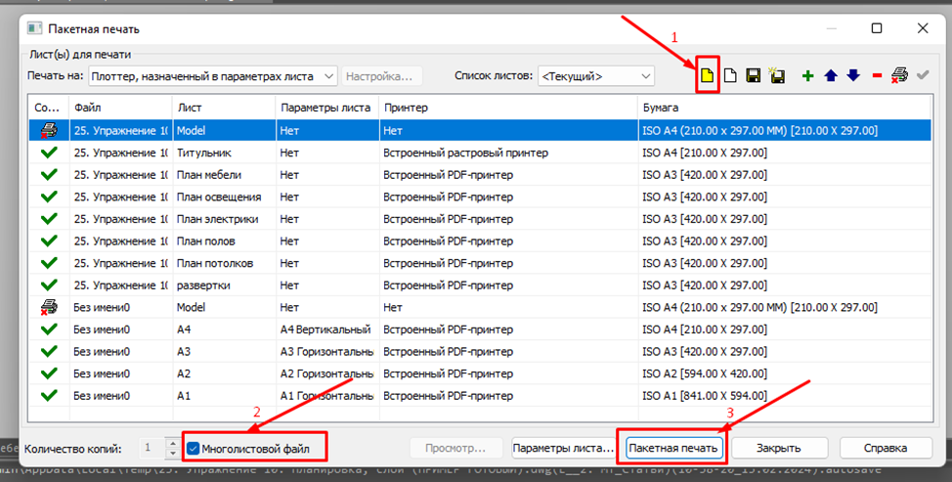Screen dimensions: 952x482
Task: Click the ISO A2 [594.00 X 420.00] paper cell
Action: click(x=784, y=373)
